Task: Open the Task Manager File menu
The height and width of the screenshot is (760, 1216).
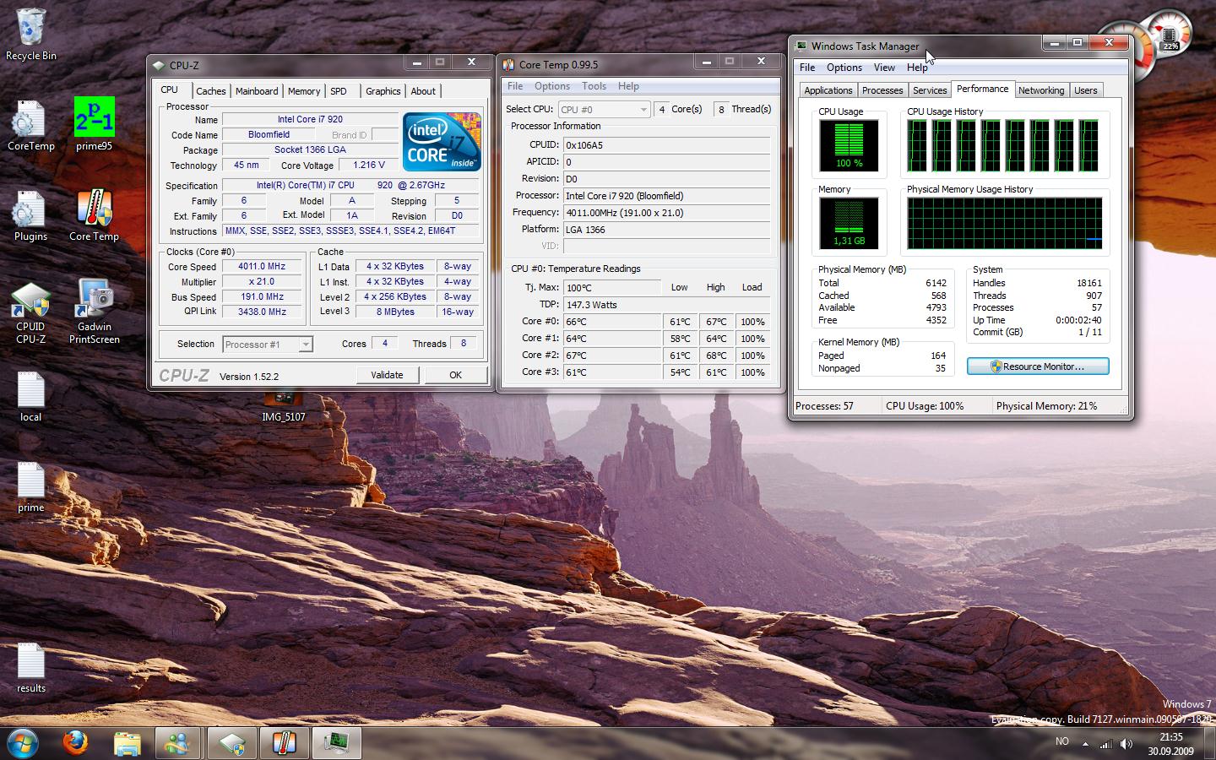Action: (x=807, y=68)
